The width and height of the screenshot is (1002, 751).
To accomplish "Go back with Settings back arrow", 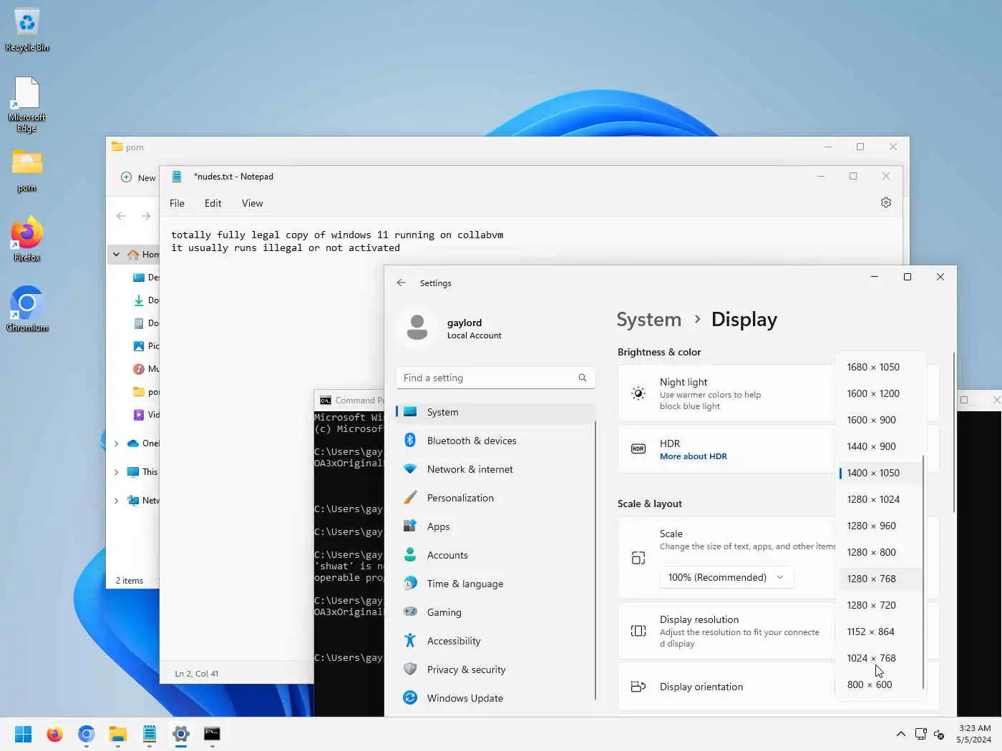I will point(402,283).
